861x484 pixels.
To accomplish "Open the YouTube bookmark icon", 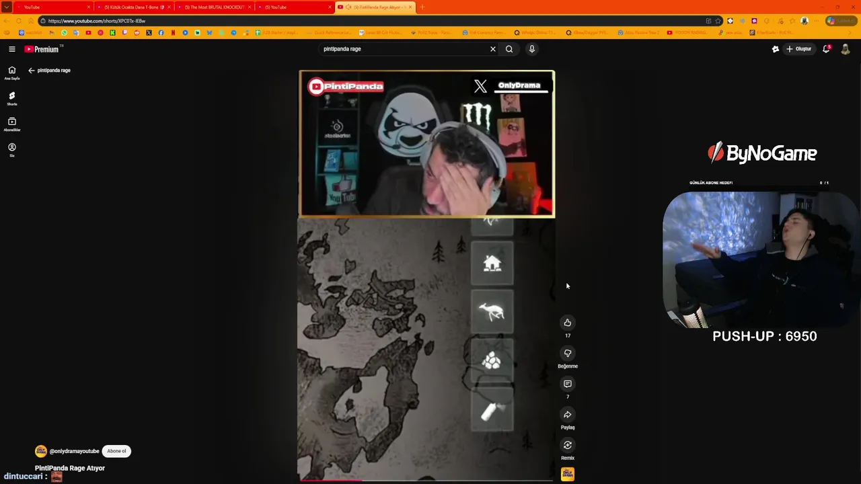I will click(x=88, y=32).
